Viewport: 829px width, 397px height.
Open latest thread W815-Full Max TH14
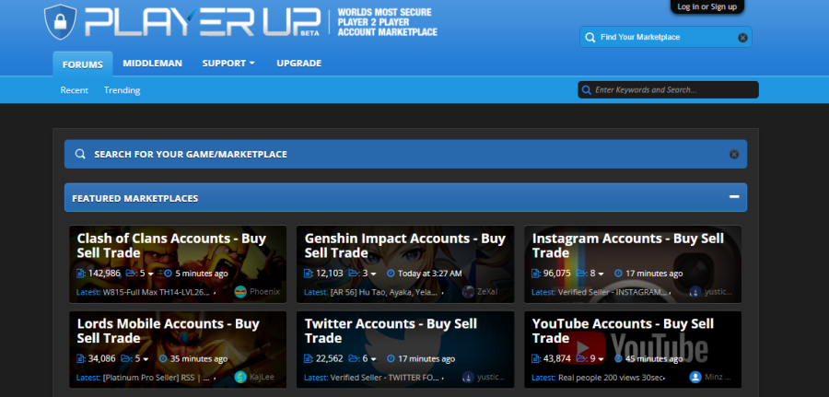(158, 292)
